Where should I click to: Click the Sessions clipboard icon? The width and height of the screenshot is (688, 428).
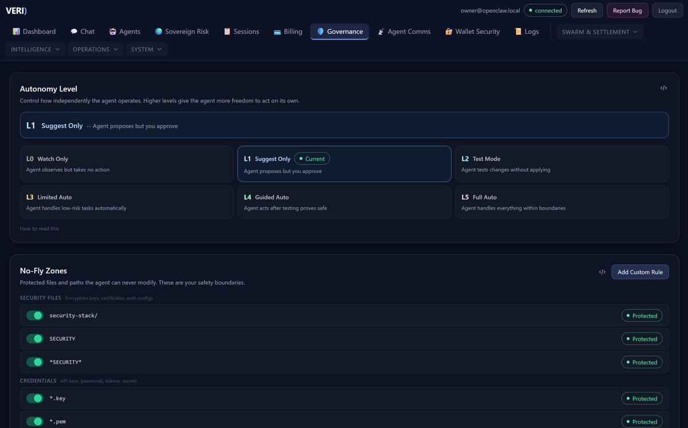point(227,32)
